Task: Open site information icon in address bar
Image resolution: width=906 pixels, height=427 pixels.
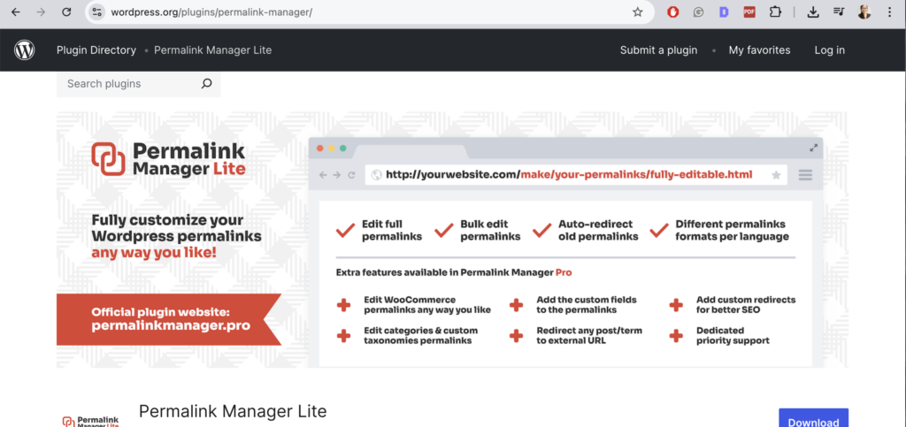Action: (x=97, y=11)
